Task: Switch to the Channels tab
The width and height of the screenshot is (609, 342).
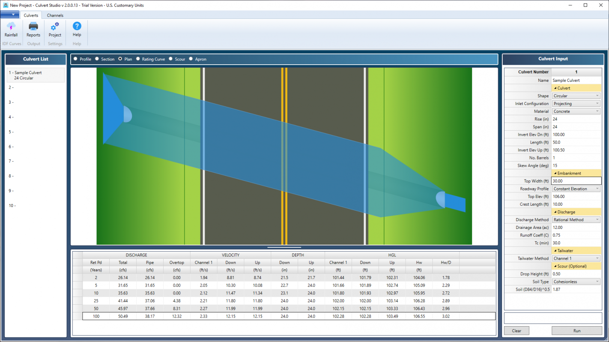Action: pyautogui.click(x=55, y=15)
